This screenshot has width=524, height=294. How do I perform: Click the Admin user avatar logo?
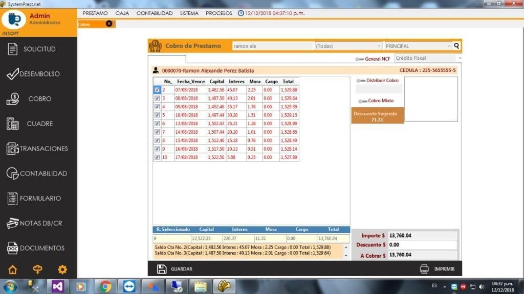click(x=14, y=20)
